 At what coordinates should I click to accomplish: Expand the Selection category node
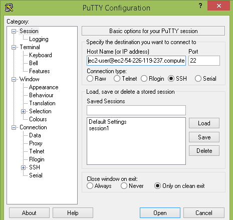click(x=24, y=111)
